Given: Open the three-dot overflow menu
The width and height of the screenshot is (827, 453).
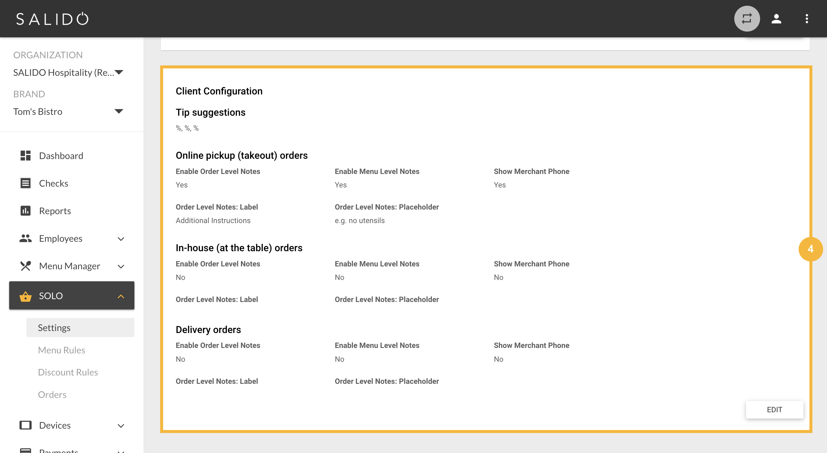Looking at the screenshot, I should click(x=806, y=19).
